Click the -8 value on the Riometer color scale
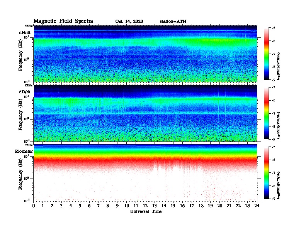This screenshot has height=236, width=306. [274, 186]
